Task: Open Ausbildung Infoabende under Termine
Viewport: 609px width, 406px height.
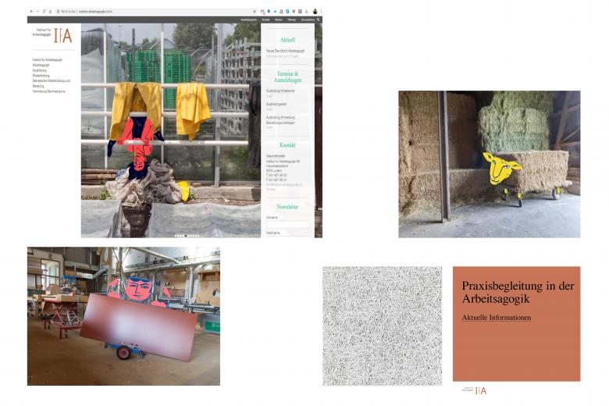Action: point(280,91)
